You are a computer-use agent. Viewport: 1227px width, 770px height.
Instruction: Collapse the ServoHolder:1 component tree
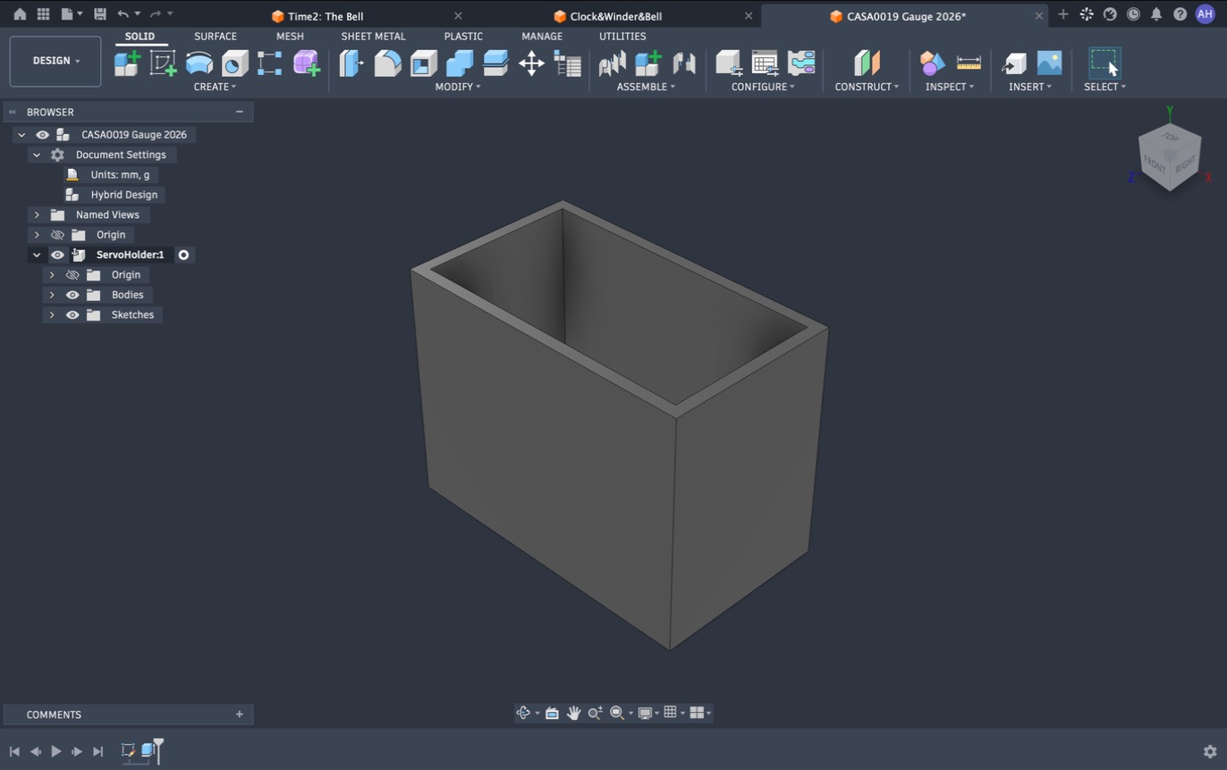[37, 255]
